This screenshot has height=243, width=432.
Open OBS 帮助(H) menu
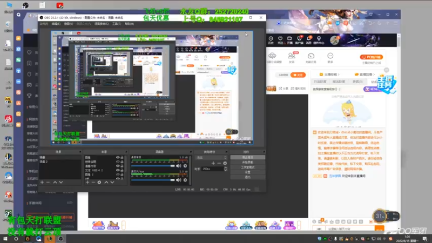[129, 24]
